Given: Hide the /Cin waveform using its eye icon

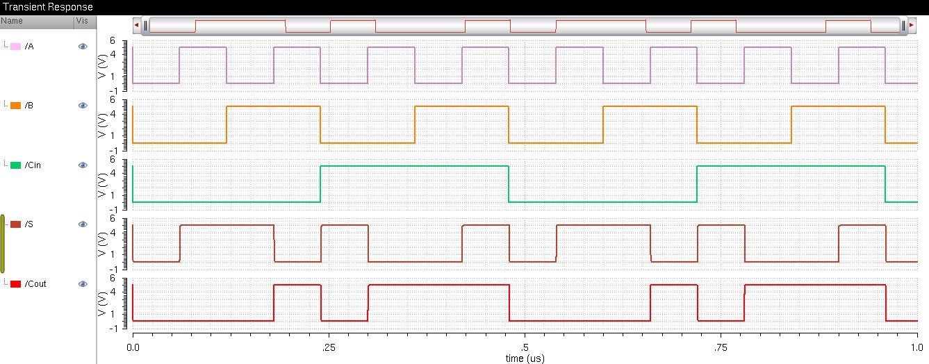Looking at the screenshot, I should pyautogui.click(x=83, y=165).
